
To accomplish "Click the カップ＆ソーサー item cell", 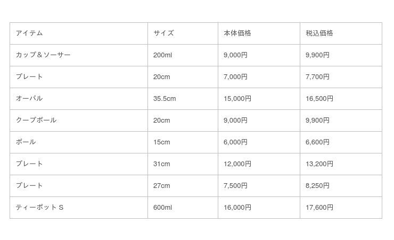I will [x=43, y=55].
